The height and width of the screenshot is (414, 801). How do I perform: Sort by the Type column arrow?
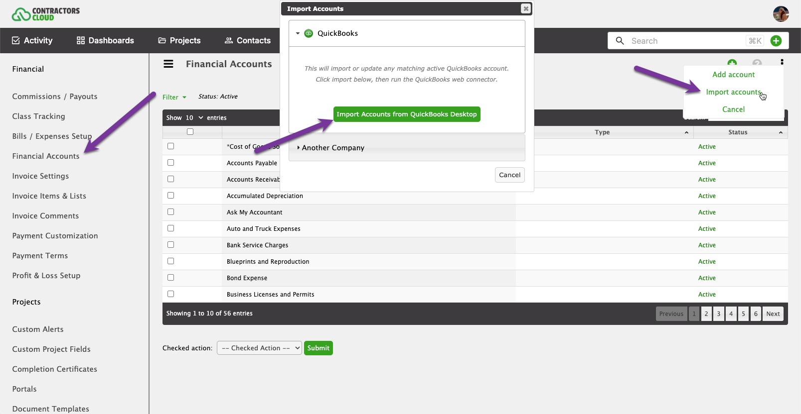[x=686, y=132]
